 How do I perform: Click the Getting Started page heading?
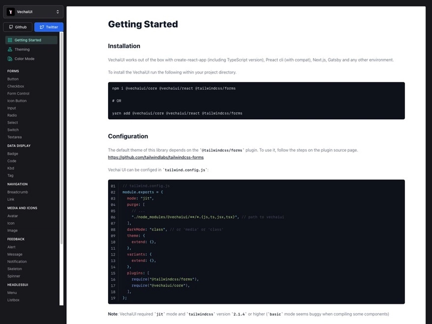click(x=143, y=24)
